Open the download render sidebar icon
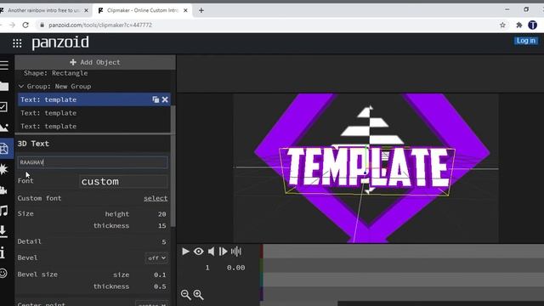Image resolution: width=544 pixels, height=306 pixels. pyautogui.click(x=3, y=231)
